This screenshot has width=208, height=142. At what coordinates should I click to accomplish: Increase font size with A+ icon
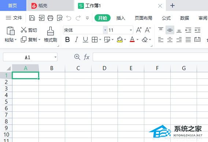tap(139, 30)
